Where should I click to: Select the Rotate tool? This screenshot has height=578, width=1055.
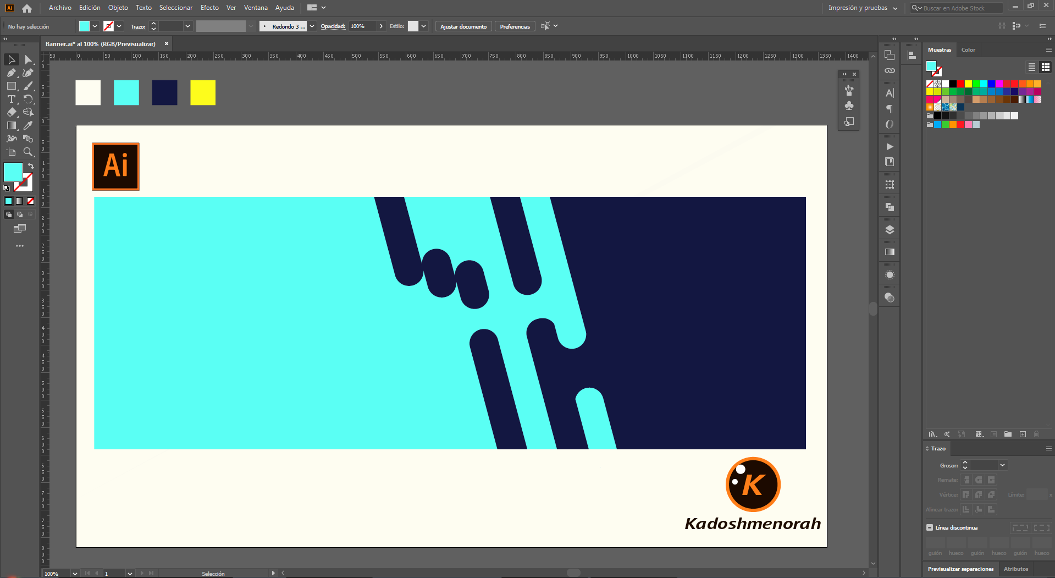point(28,99)
